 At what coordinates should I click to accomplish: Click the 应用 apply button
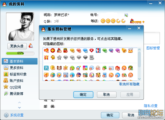tap(130, 95)
